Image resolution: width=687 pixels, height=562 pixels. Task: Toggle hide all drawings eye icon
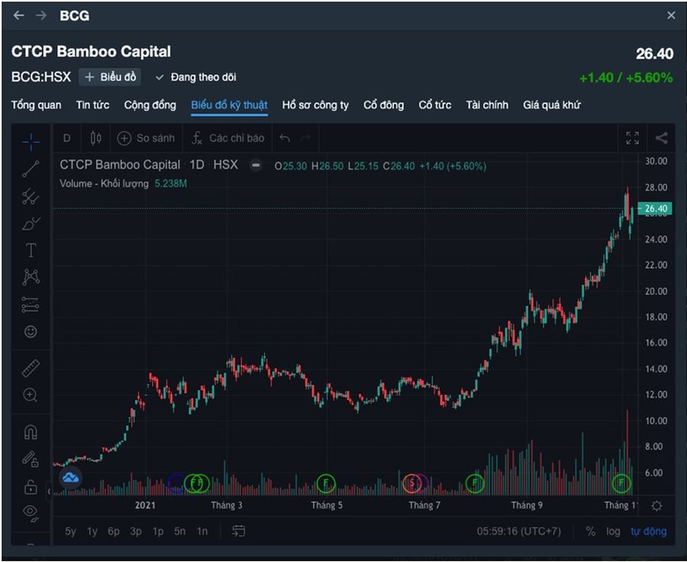pos(31,512)
